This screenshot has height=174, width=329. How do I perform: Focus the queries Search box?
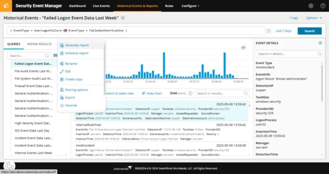29,56
